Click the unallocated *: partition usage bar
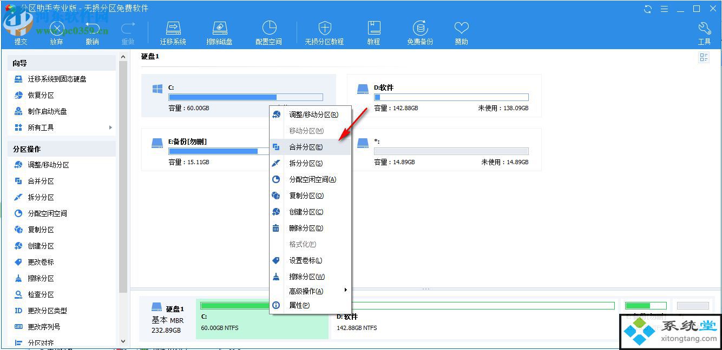 (x=451, y=151)
